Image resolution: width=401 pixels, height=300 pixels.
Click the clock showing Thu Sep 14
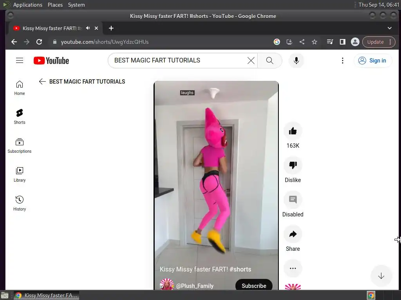379,5
